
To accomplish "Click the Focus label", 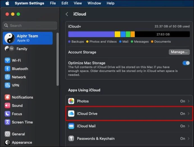I will tap(17, 114).
